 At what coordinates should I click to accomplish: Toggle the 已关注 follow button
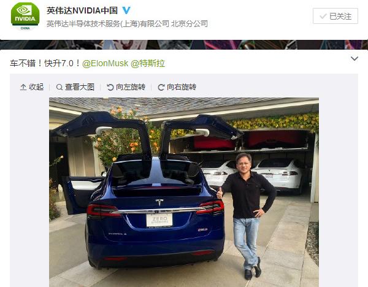pyautogui.click(x=335, y=16)
